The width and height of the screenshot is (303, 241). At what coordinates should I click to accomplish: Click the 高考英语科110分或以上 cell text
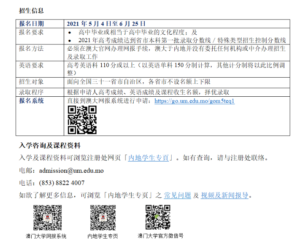tap(176, 69)
